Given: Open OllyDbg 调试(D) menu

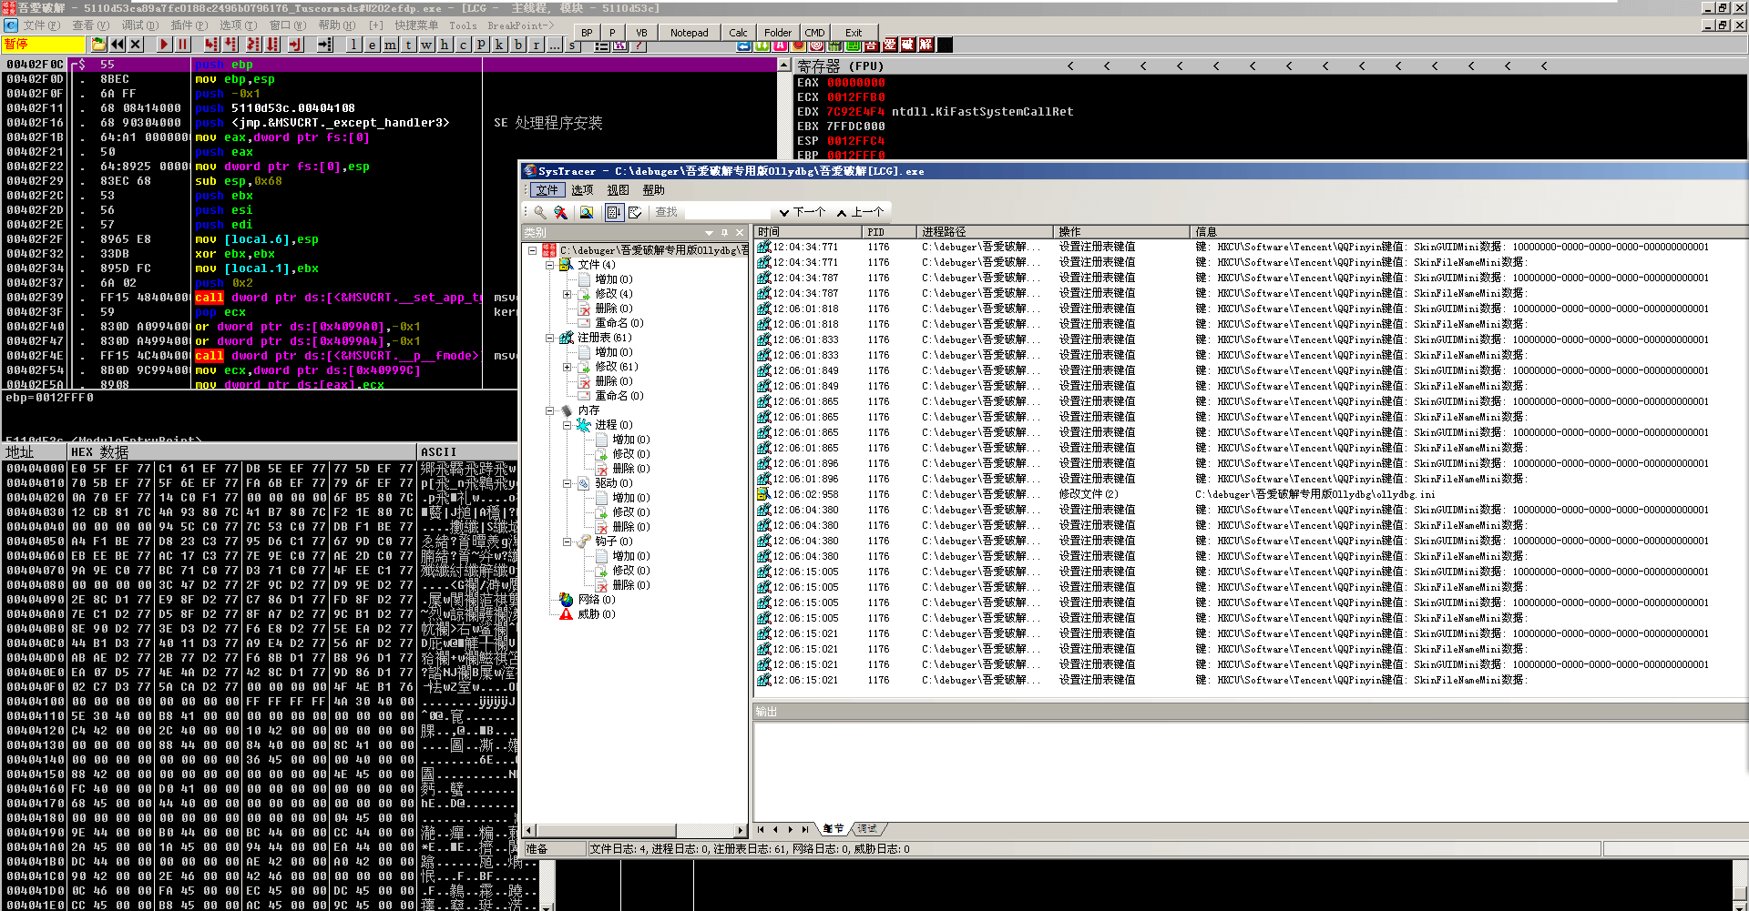Looking at the screenshot, I should (139, 25).
